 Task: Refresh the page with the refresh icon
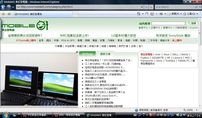point(146,7)
